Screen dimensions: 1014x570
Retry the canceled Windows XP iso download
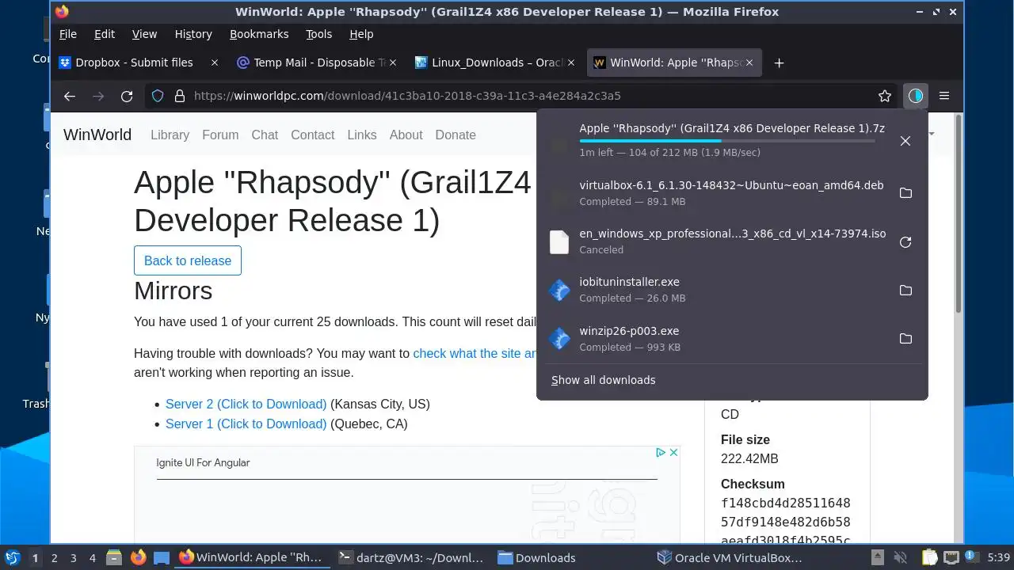(x=905, y=242)
